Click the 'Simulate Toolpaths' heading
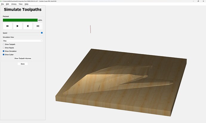The image size is (206, 123). coord(23,10)
